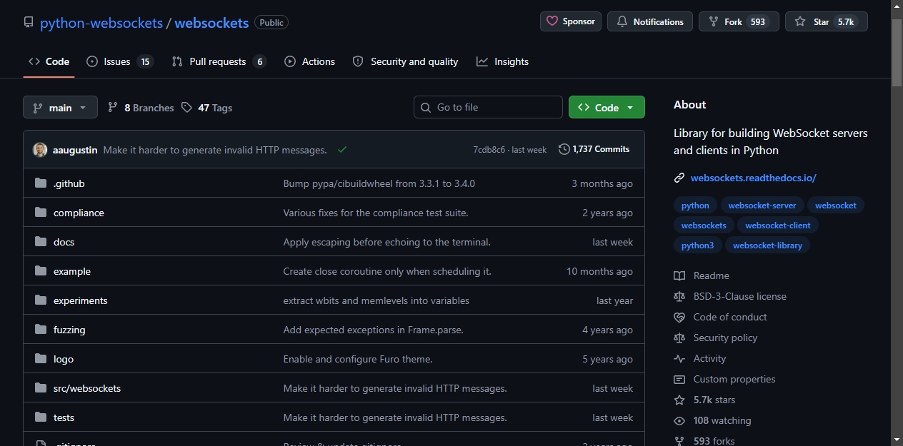
Task: Open commit 'extract wbits and memlevels into variables'
Action: tap(376, 300)
